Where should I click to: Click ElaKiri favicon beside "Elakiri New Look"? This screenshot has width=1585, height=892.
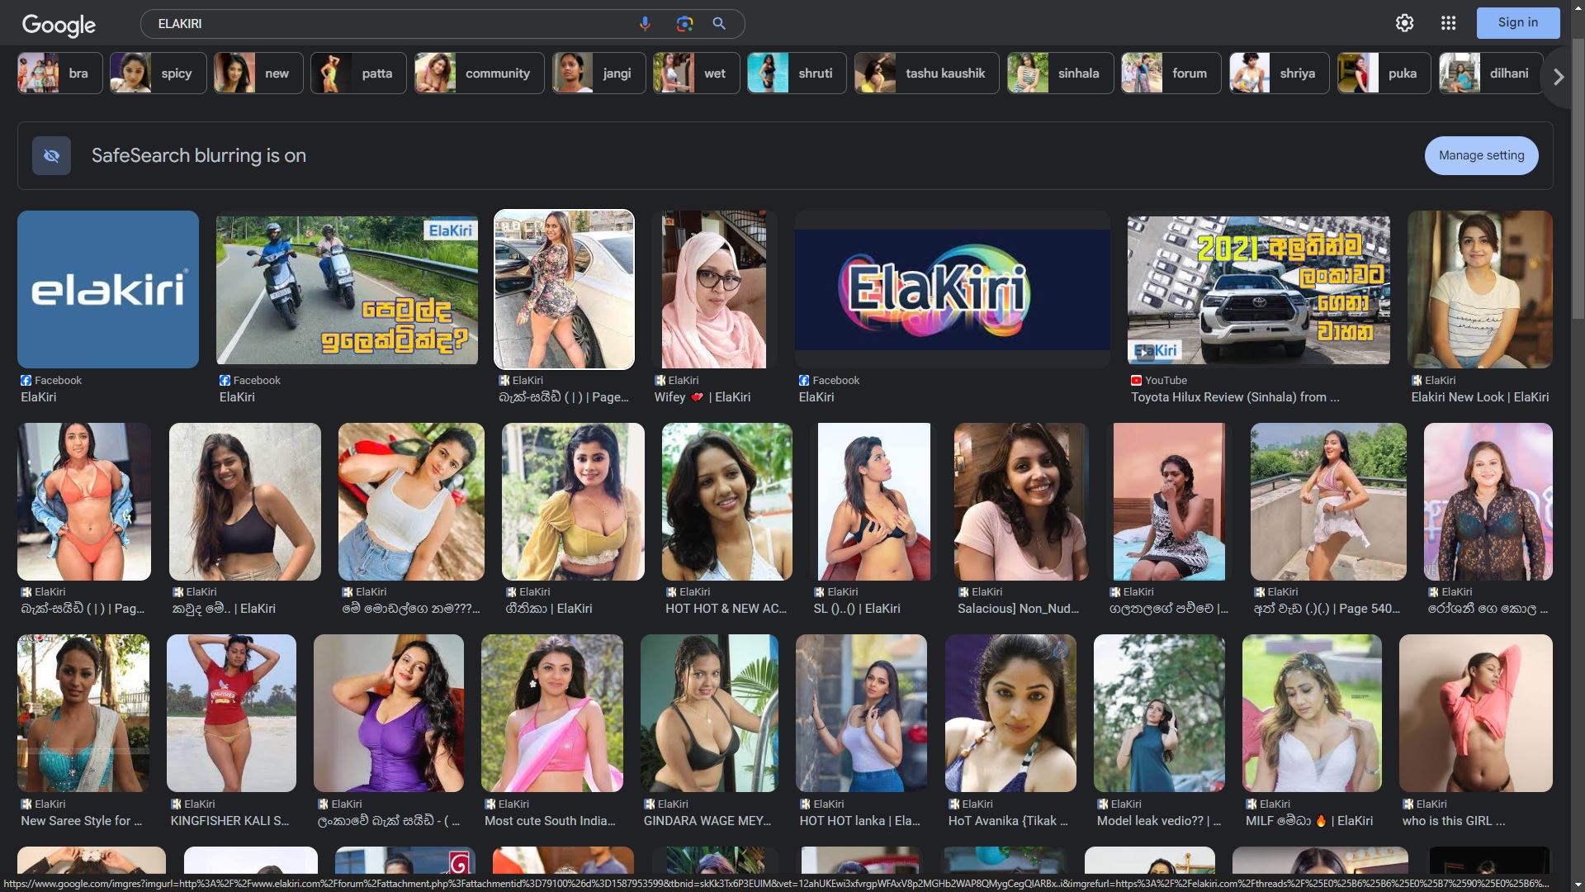(x=1417, y=381)
